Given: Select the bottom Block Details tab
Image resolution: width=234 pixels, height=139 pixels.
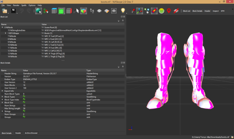Looking at the screenshot, I should click(7, 133).
